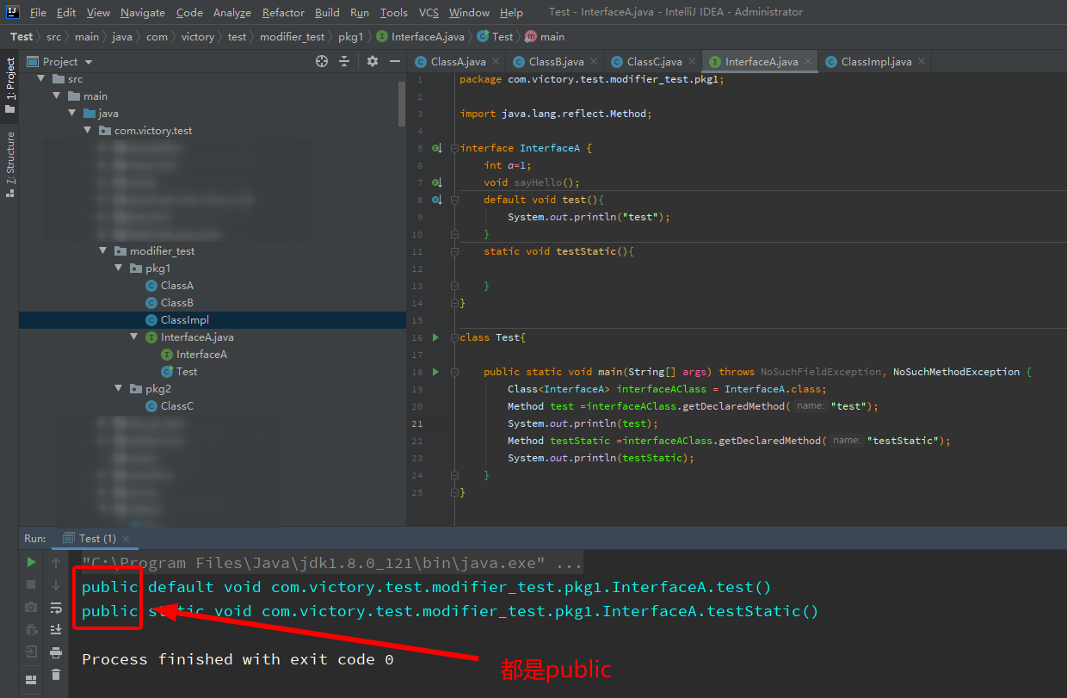Viewport: 1067px width, 698px height.
Task: Collapse the main folder in tree
Action: pyautogui.click(x=56, y=96)
